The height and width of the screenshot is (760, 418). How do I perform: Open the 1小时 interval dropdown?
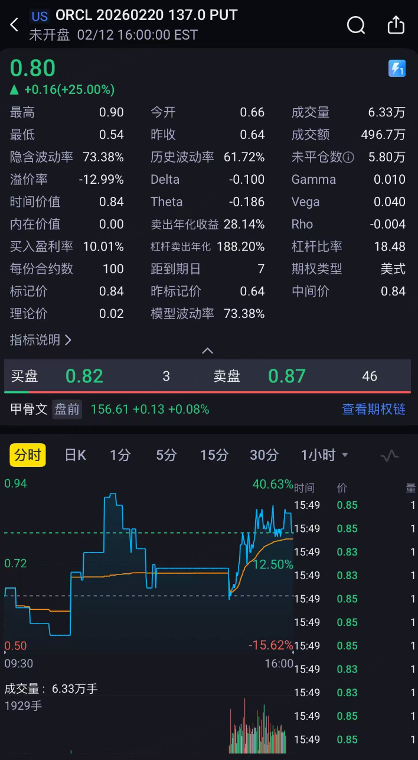(x=325, y=455)
